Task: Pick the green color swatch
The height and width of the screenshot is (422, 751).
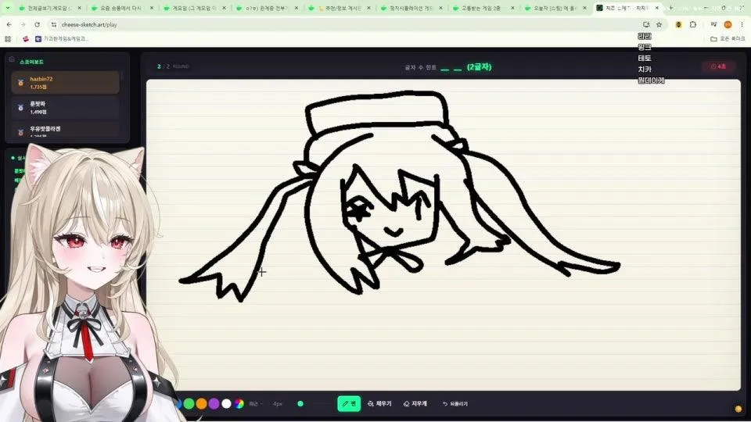Action: click(x=189, y=404)
